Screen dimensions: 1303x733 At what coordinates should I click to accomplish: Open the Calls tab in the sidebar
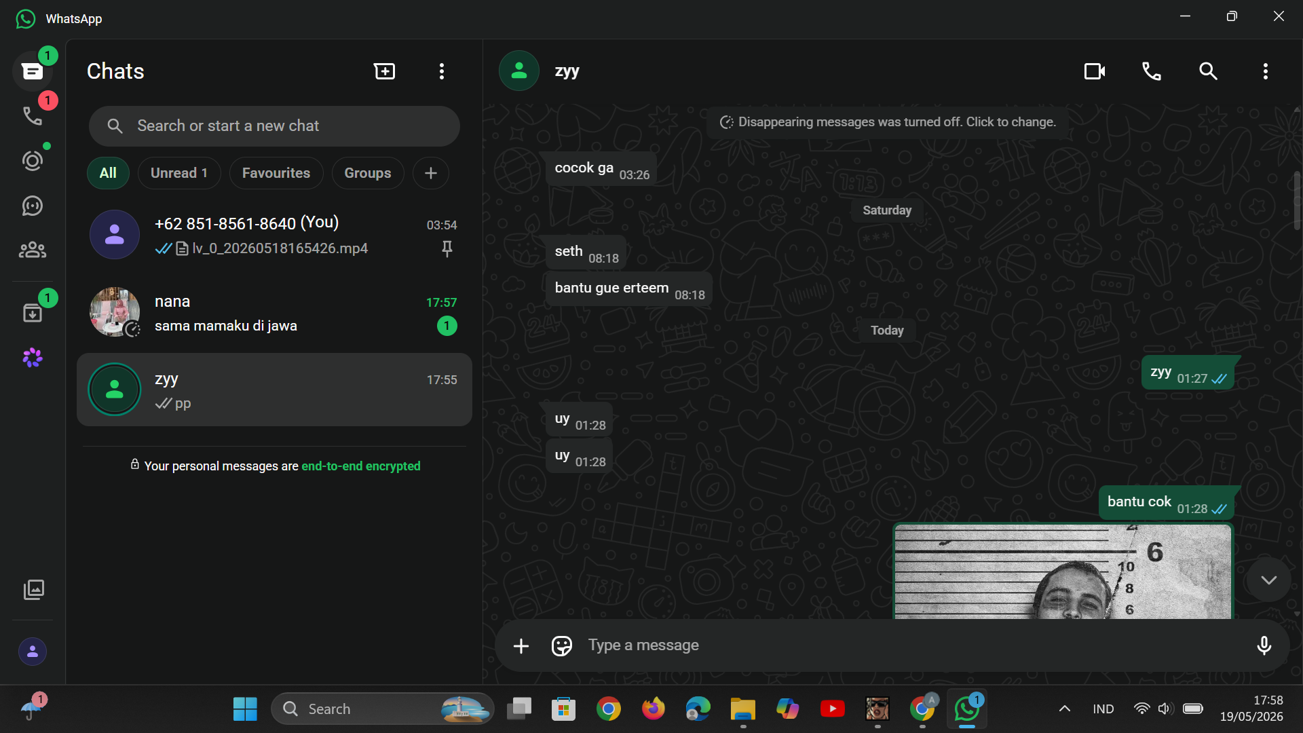click(x=32, y=116)
